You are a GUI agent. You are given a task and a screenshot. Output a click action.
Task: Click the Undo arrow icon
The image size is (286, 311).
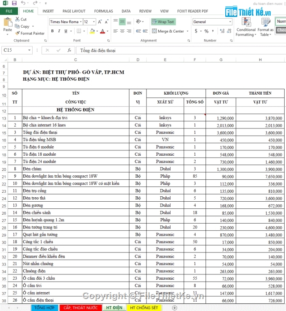click(x=23, y=3)
